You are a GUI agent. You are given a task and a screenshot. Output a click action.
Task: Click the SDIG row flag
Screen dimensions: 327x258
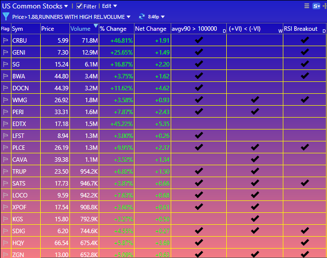5,231
